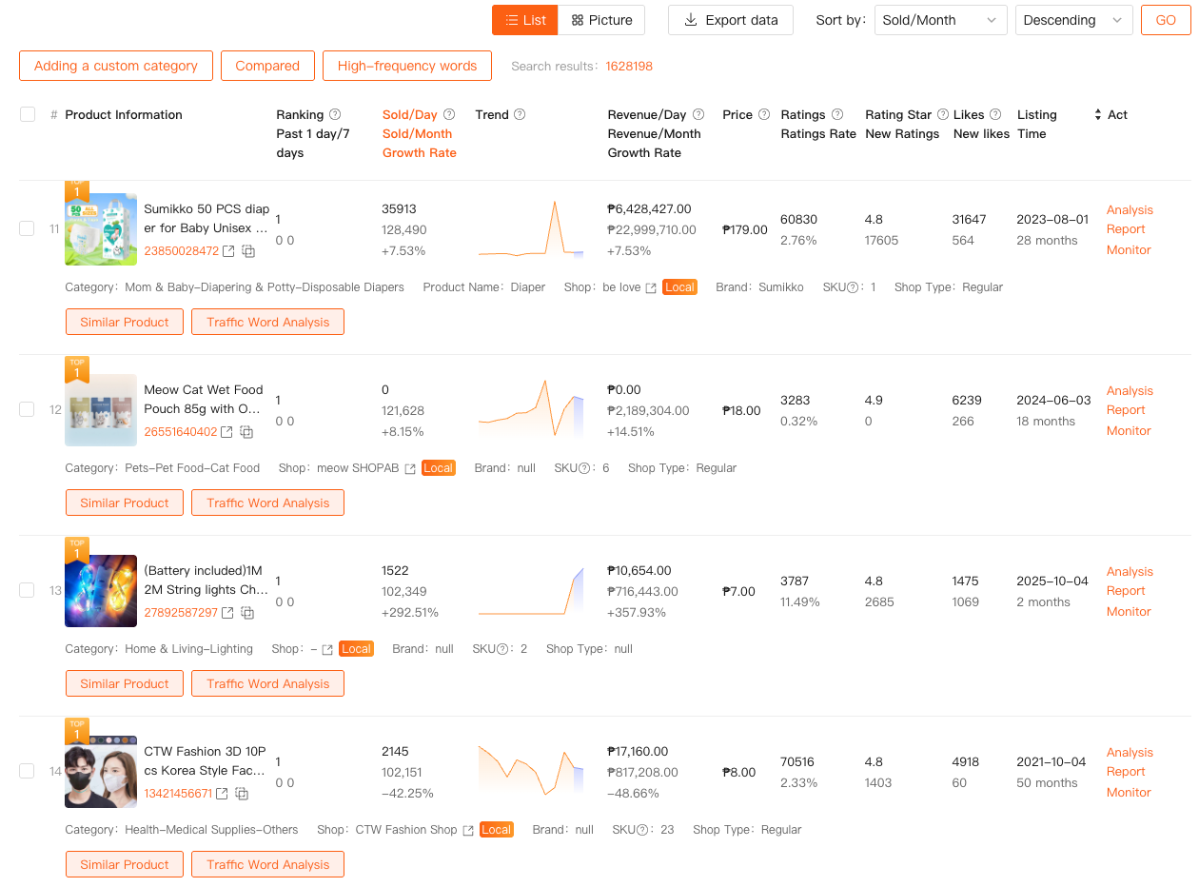The width and height of the screenshot is (1199, 887).
Task: Toggle the select-all checkbox in header
Action: [x=28, y=114]
